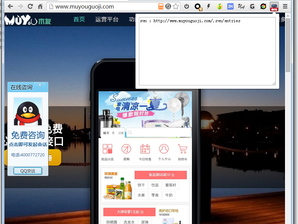The height and width of the screenshot is (224, 298).
Task: Open the SVN extension icon
Action: 274,7
